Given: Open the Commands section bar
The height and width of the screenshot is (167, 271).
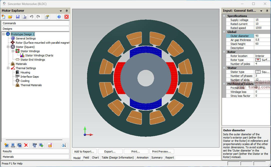Looking at the screenshot, I should (x=35, y=23).
